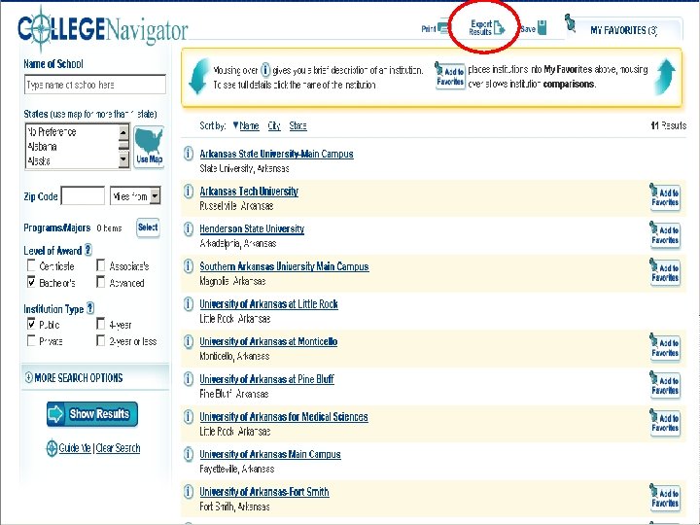Toggle the Certificate checkbox
The image size is (700, 525).
tap(31, 265)
